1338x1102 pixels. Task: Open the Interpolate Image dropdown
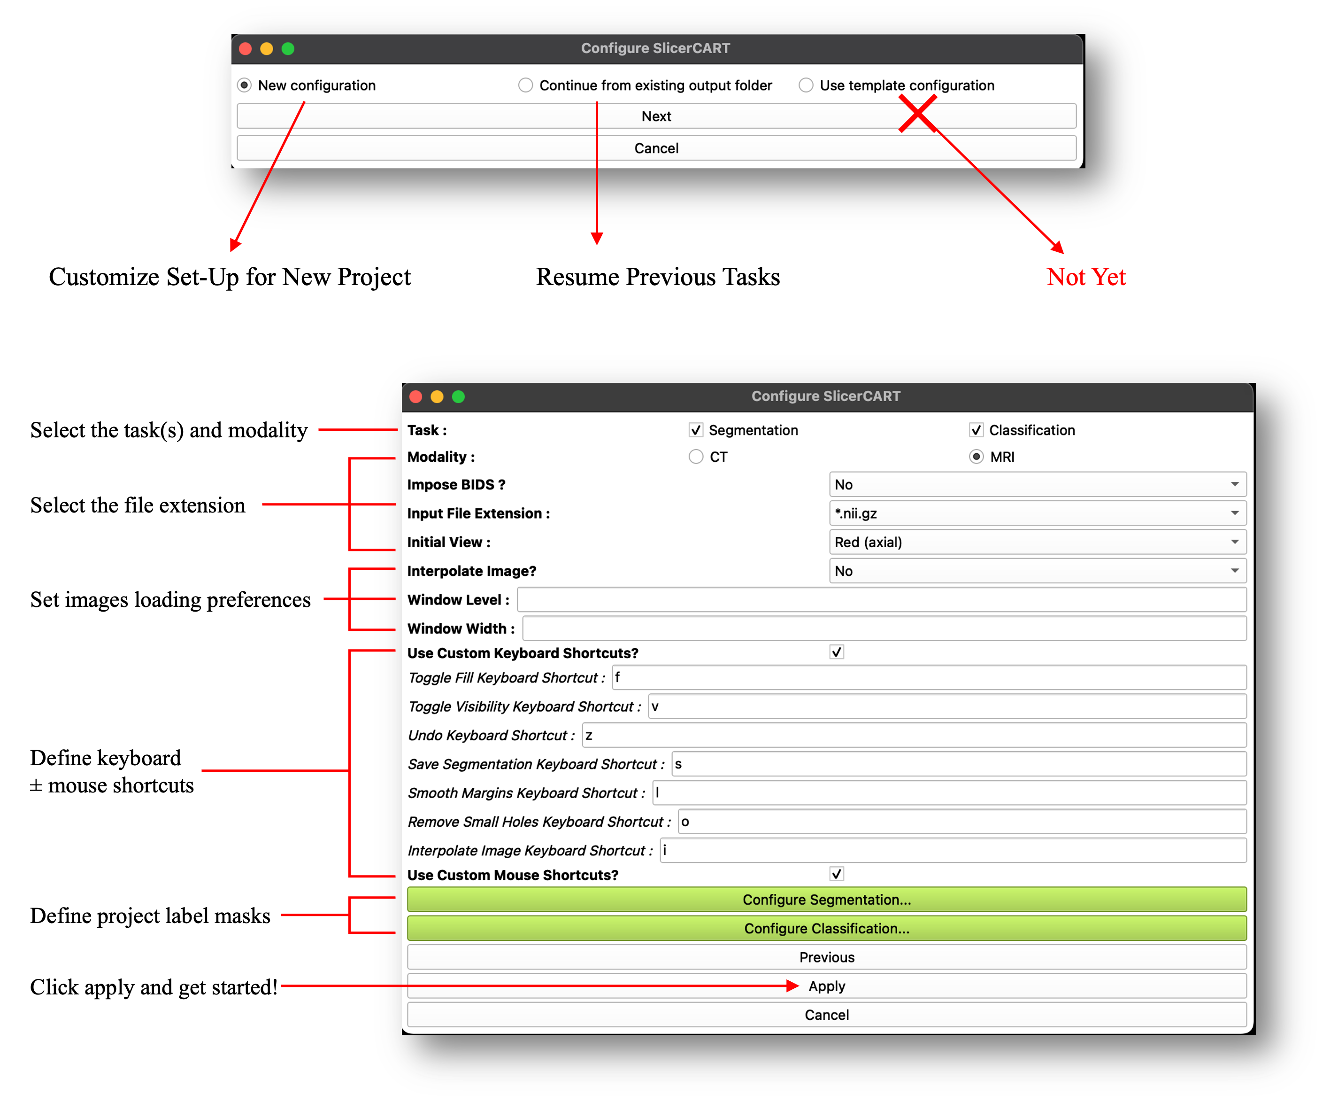tap(1037, 571)
